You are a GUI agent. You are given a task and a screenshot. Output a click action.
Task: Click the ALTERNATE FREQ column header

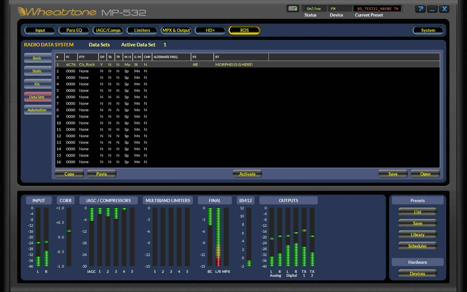[172, 57]
